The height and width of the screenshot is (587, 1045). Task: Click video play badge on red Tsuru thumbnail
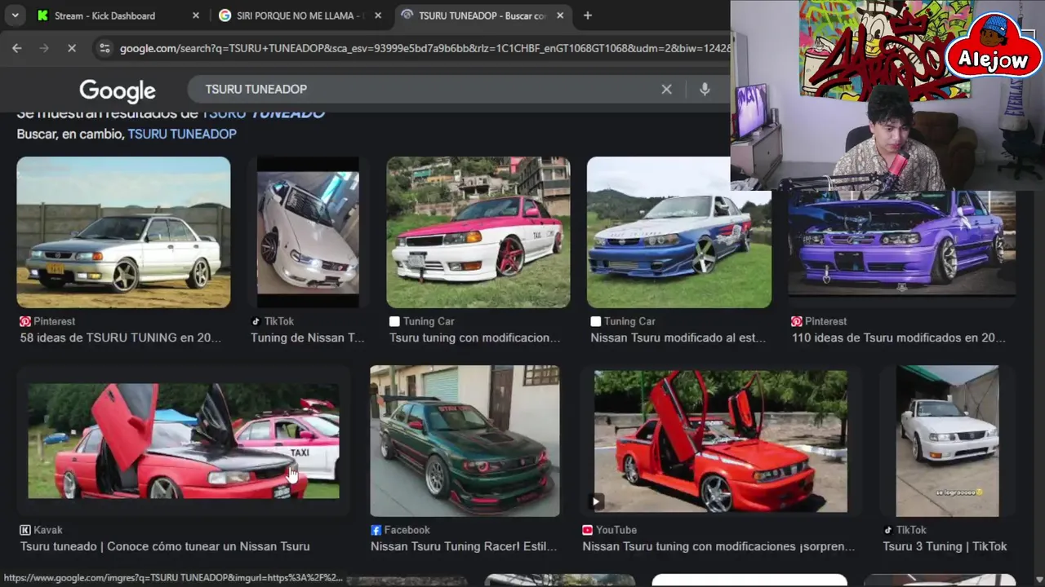coord(597,501)
